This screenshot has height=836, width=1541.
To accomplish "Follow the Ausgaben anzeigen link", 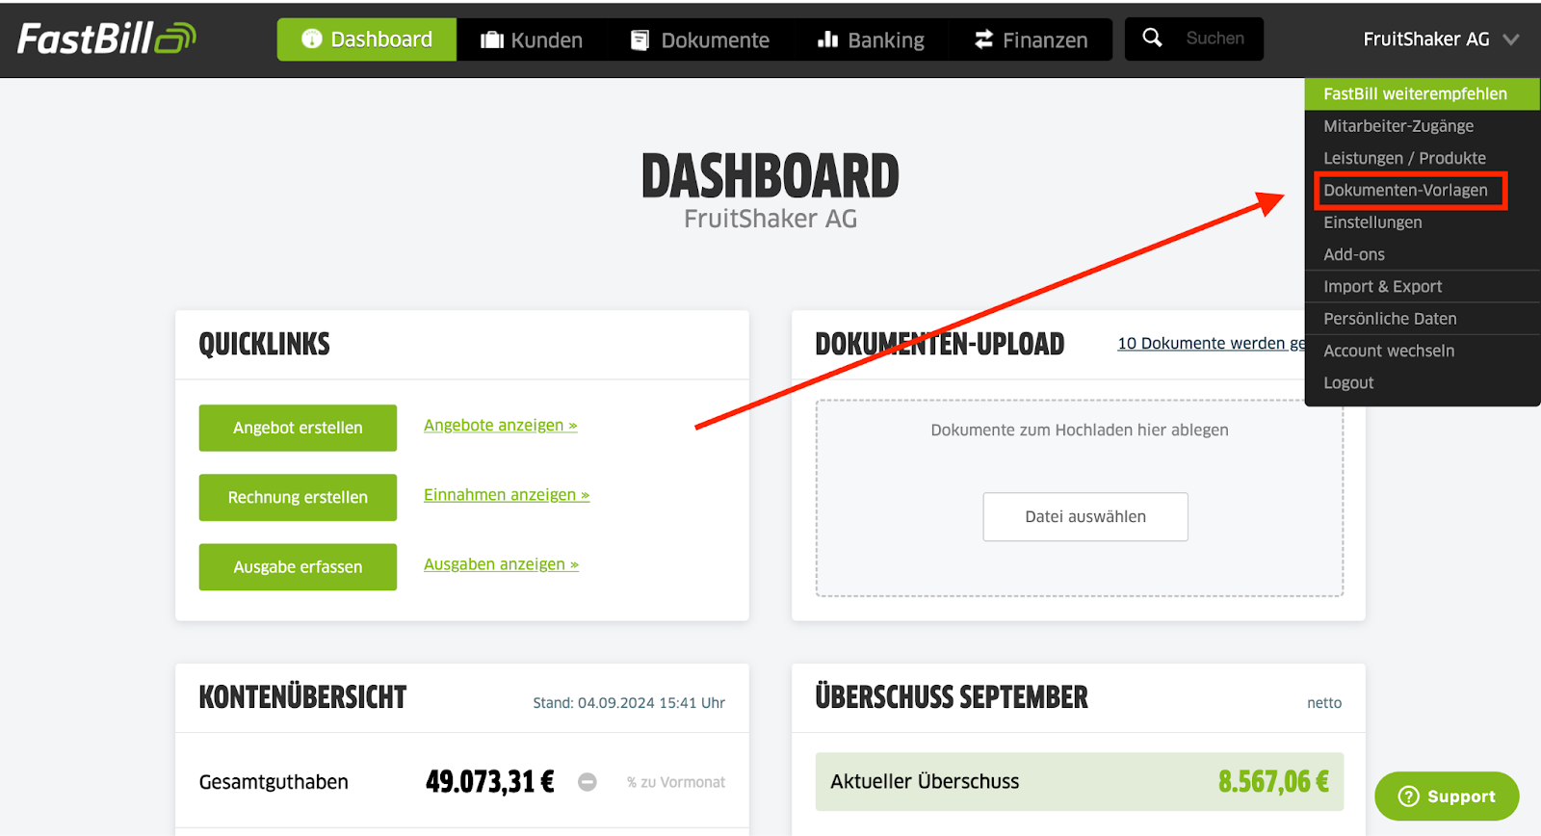I will 501,563.
